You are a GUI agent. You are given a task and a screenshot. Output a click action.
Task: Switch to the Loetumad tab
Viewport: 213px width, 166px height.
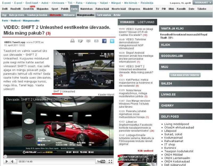[146, 22]
